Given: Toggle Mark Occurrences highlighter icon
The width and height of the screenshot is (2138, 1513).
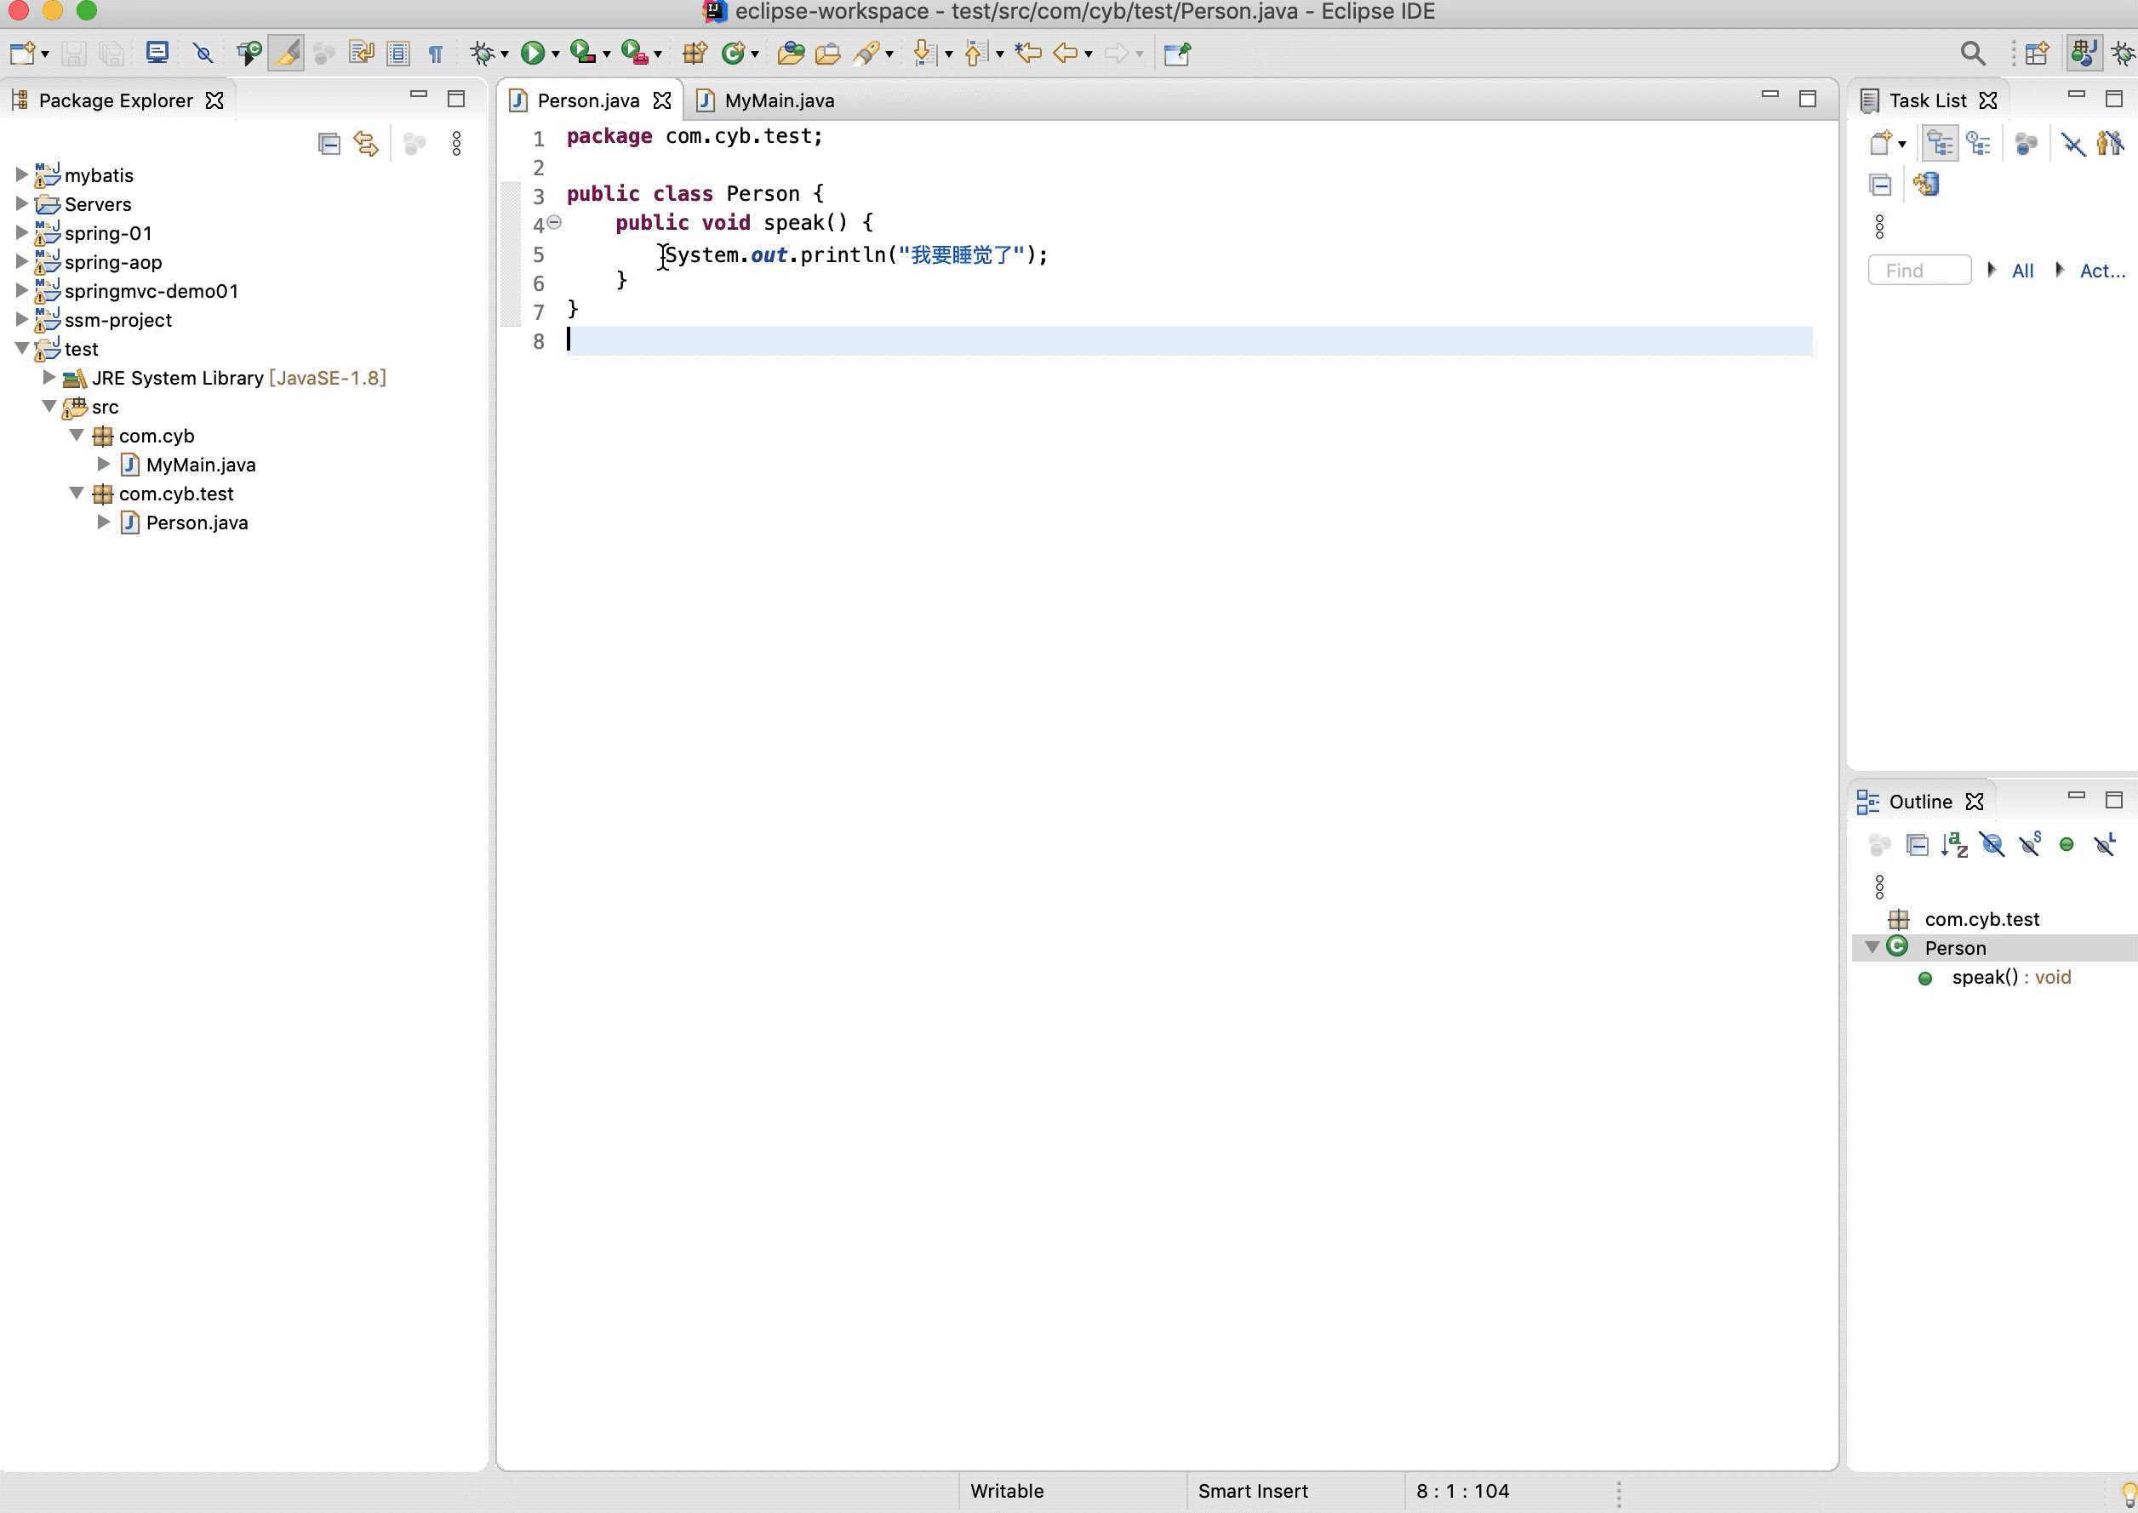Looking at the screenshot, I should point(287,53).
